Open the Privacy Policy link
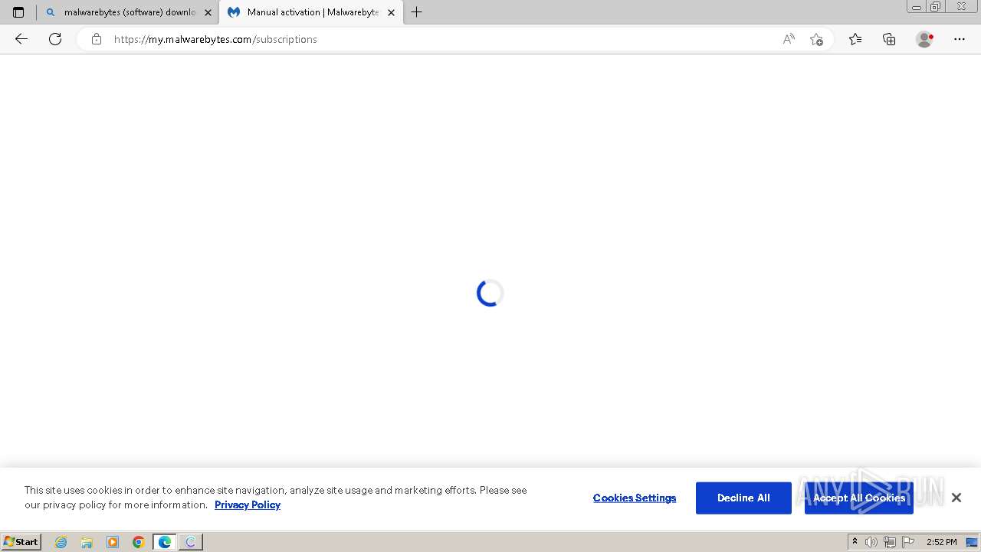Viewport: 981px width, 552px height. coord(248,504)
